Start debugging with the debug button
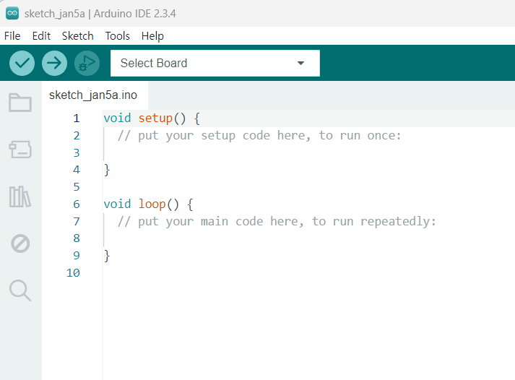The image size is (515, 380). pyautogui.click(x=87, y=63)
